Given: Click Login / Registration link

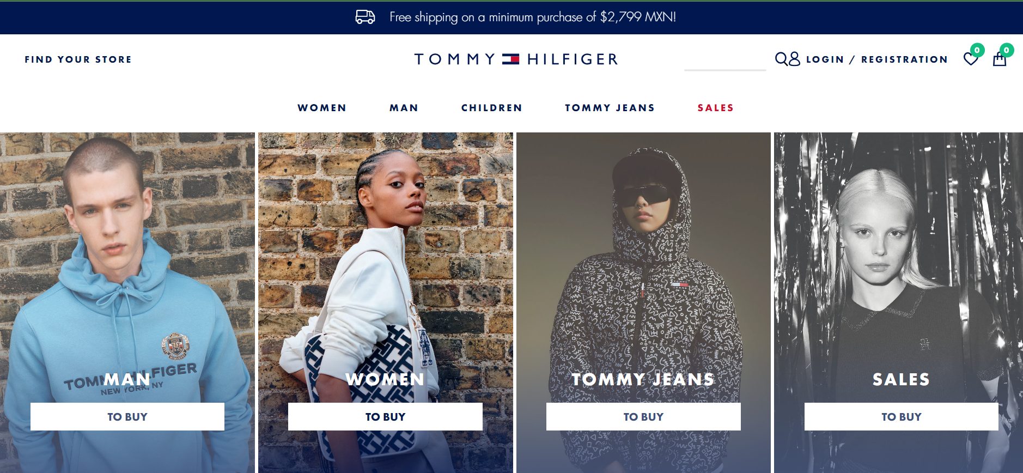Looking at the screenshot, I should click(877, 59).
